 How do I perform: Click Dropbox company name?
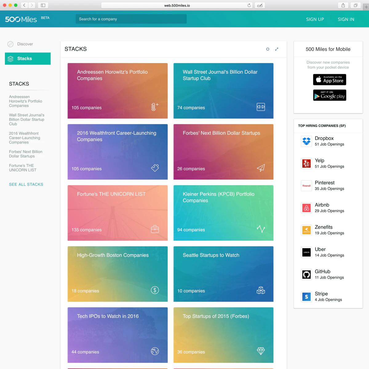click(324, 138)
